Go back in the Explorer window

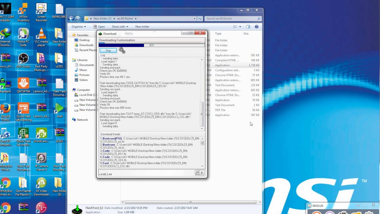[71, 18]
